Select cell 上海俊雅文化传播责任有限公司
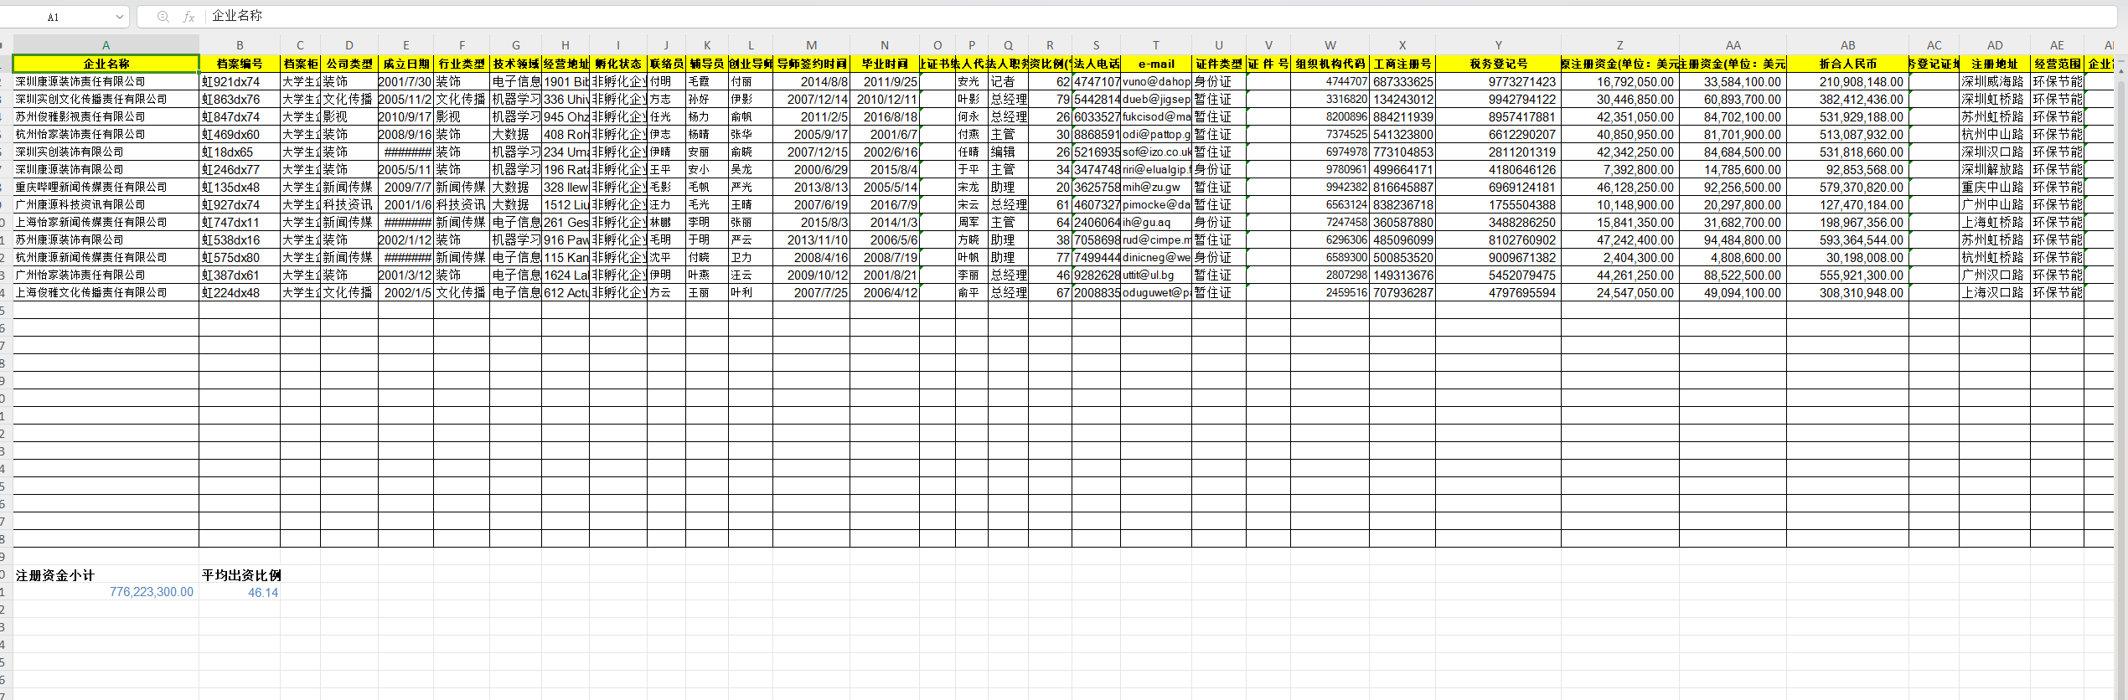This screenshot has width=2128, height=700. click(x=106, y=293)
